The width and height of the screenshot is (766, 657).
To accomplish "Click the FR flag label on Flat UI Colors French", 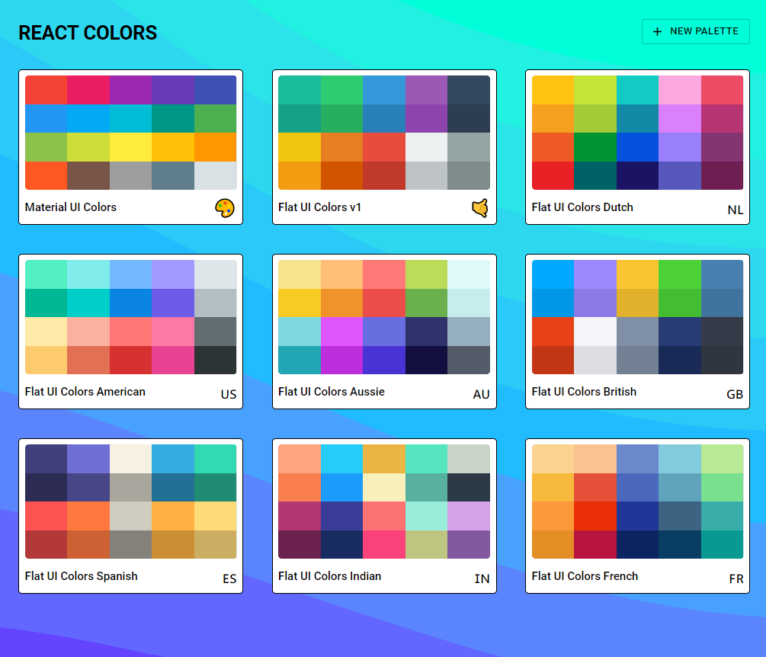I will [x=736, y=578].
